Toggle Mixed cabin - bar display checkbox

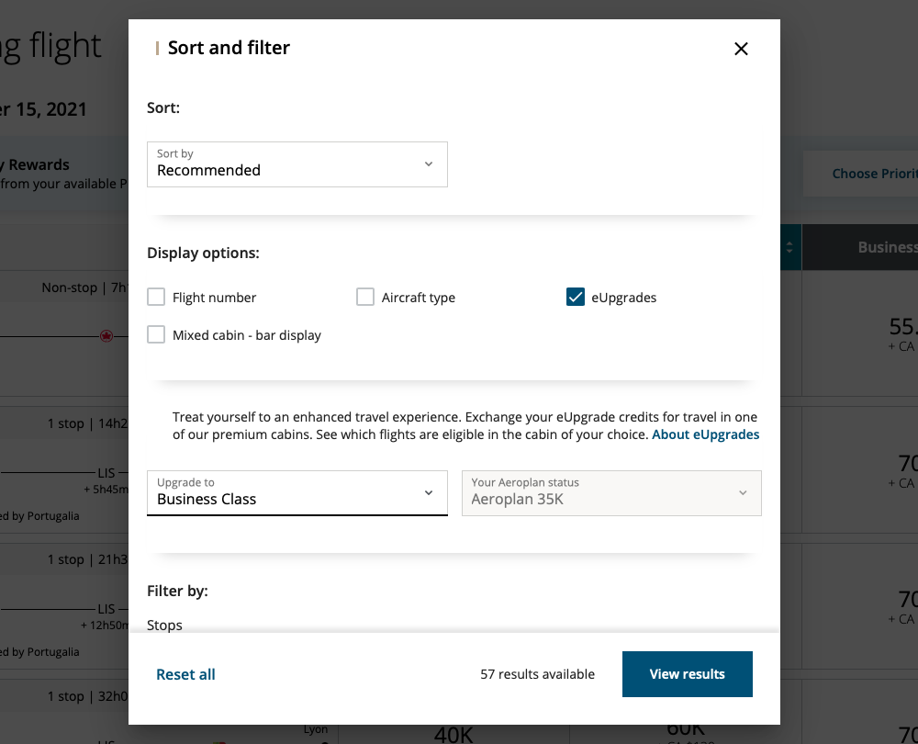coord(156,335)
